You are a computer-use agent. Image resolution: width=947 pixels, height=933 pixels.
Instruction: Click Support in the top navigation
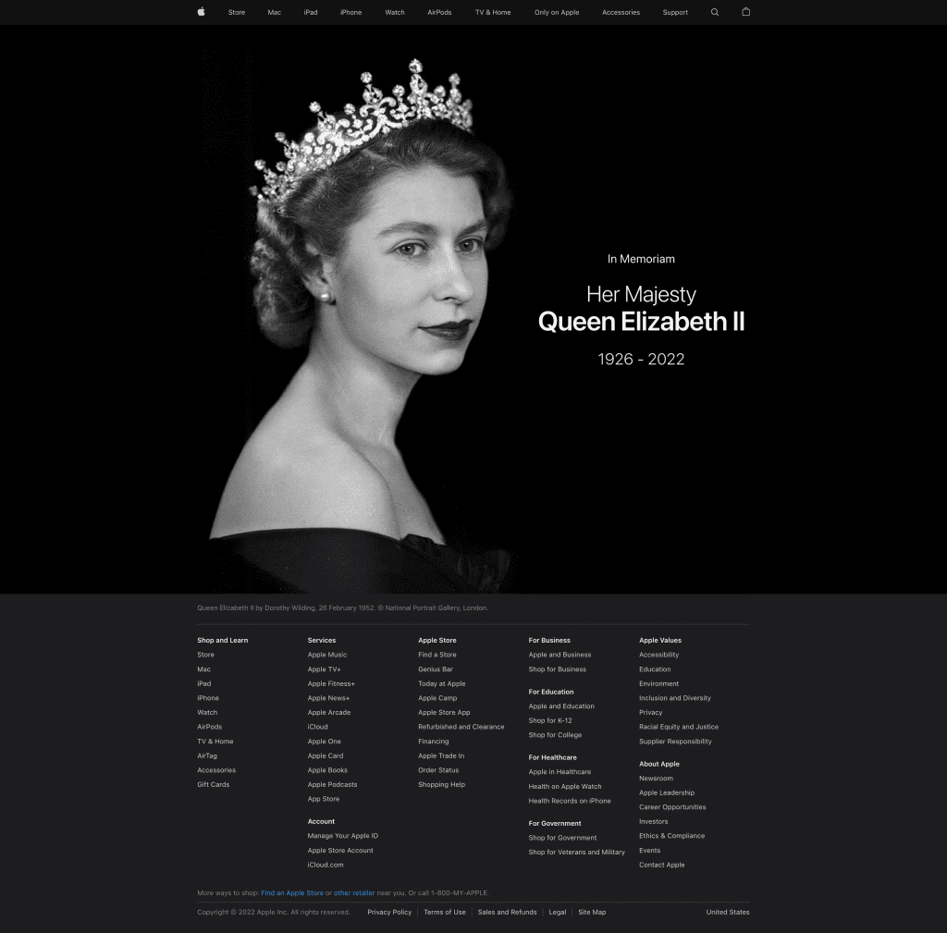pos(675,13)
